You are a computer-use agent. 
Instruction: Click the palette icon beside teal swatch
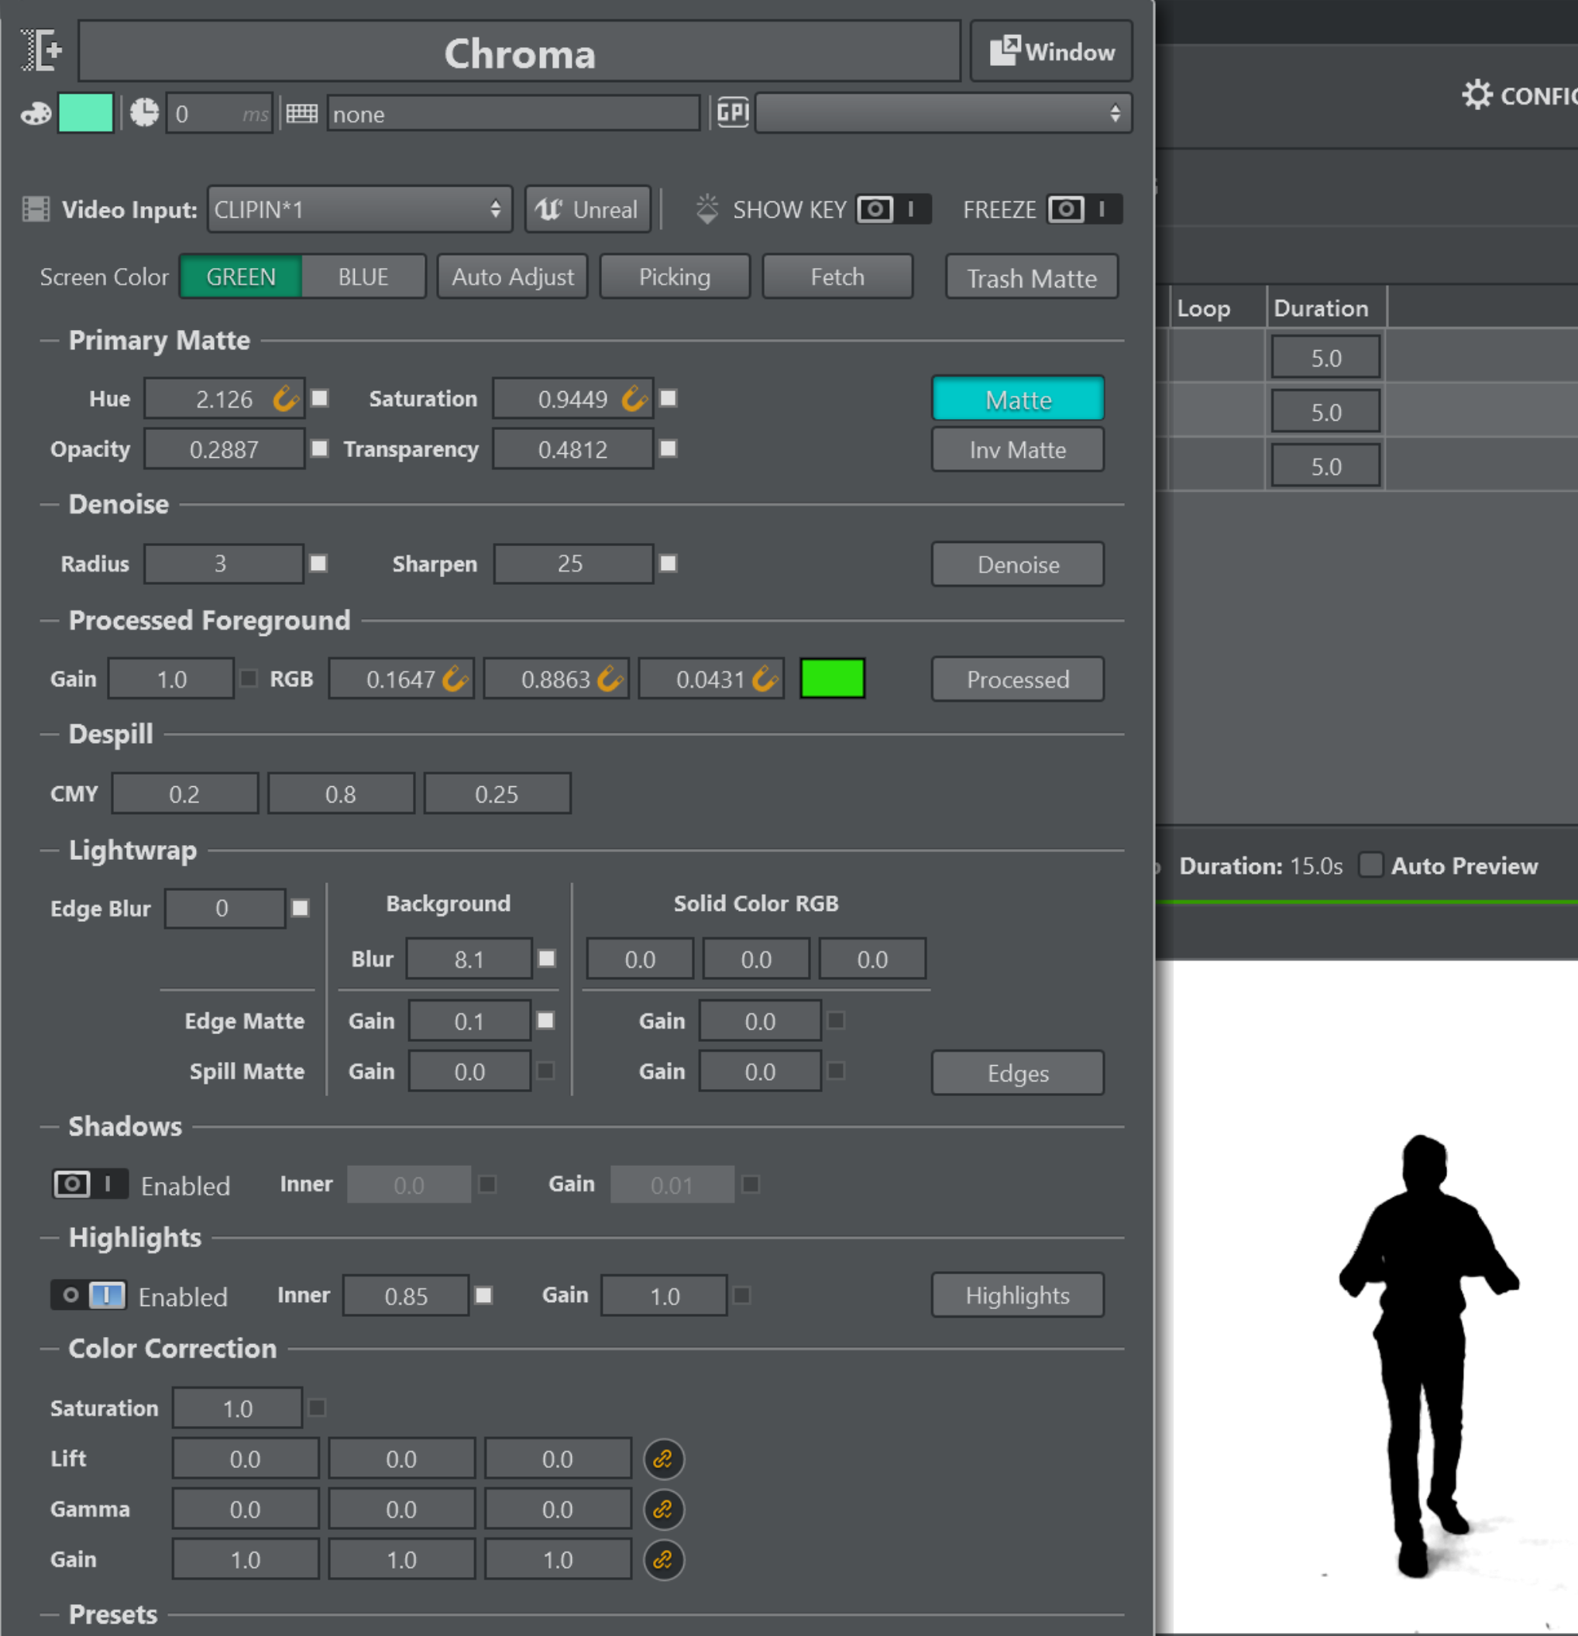35,114
